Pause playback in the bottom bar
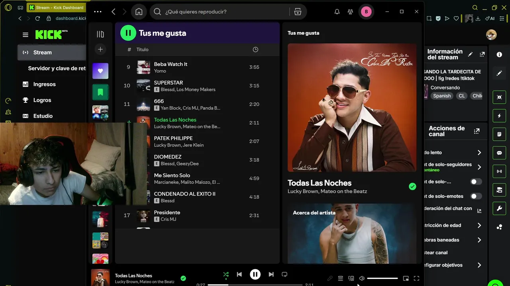 click(255, 274)
